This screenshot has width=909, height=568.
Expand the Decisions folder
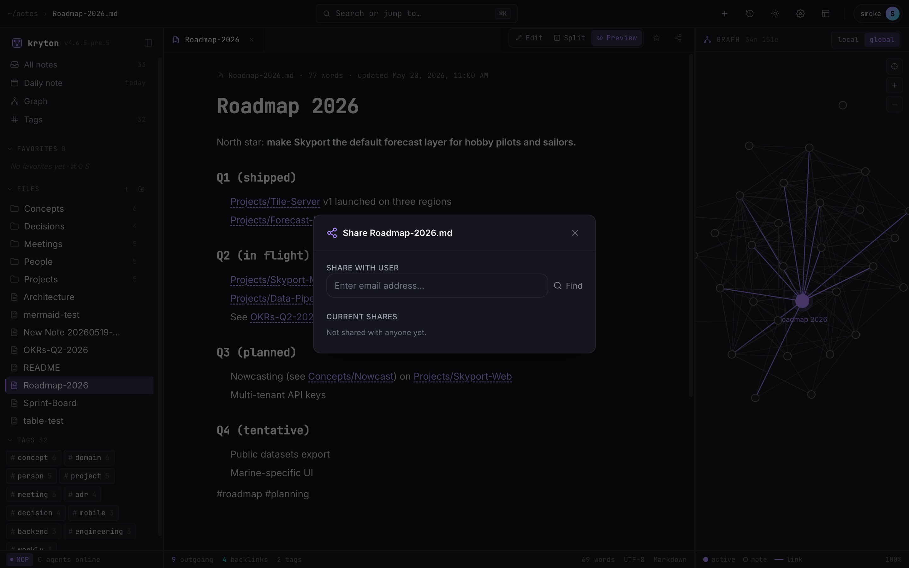point(80,226)
